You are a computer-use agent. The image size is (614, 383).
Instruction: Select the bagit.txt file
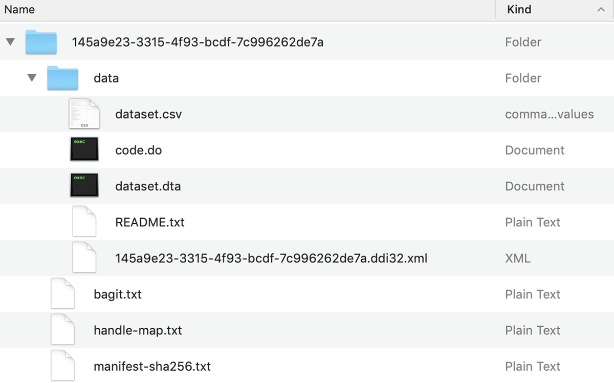tap(118, 294)
